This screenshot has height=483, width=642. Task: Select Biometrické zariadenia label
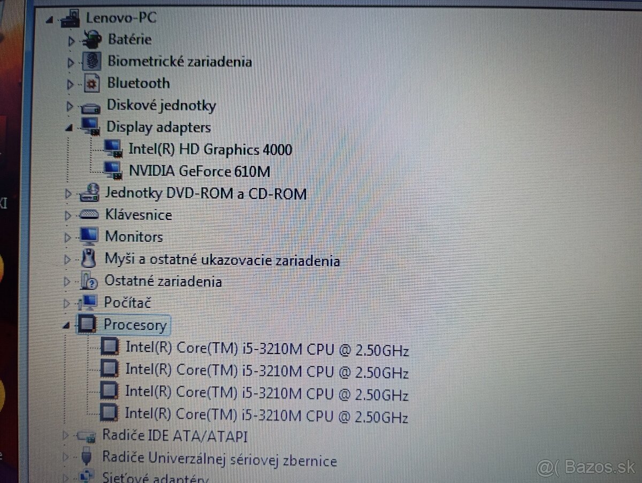[180, 61]
